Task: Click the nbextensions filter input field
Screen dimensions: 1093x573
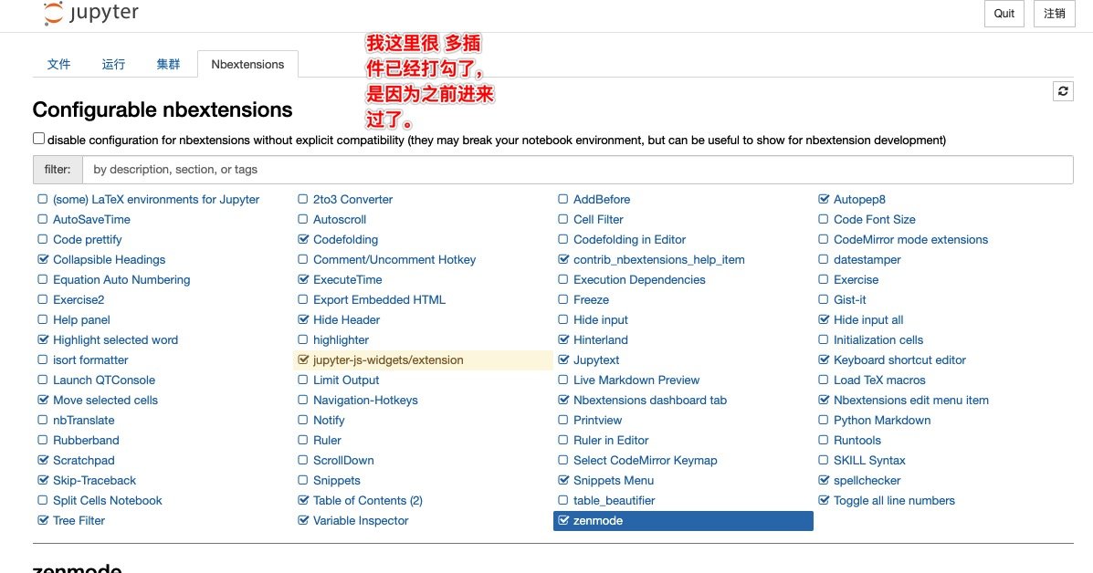Action: (x=577, y=169)
